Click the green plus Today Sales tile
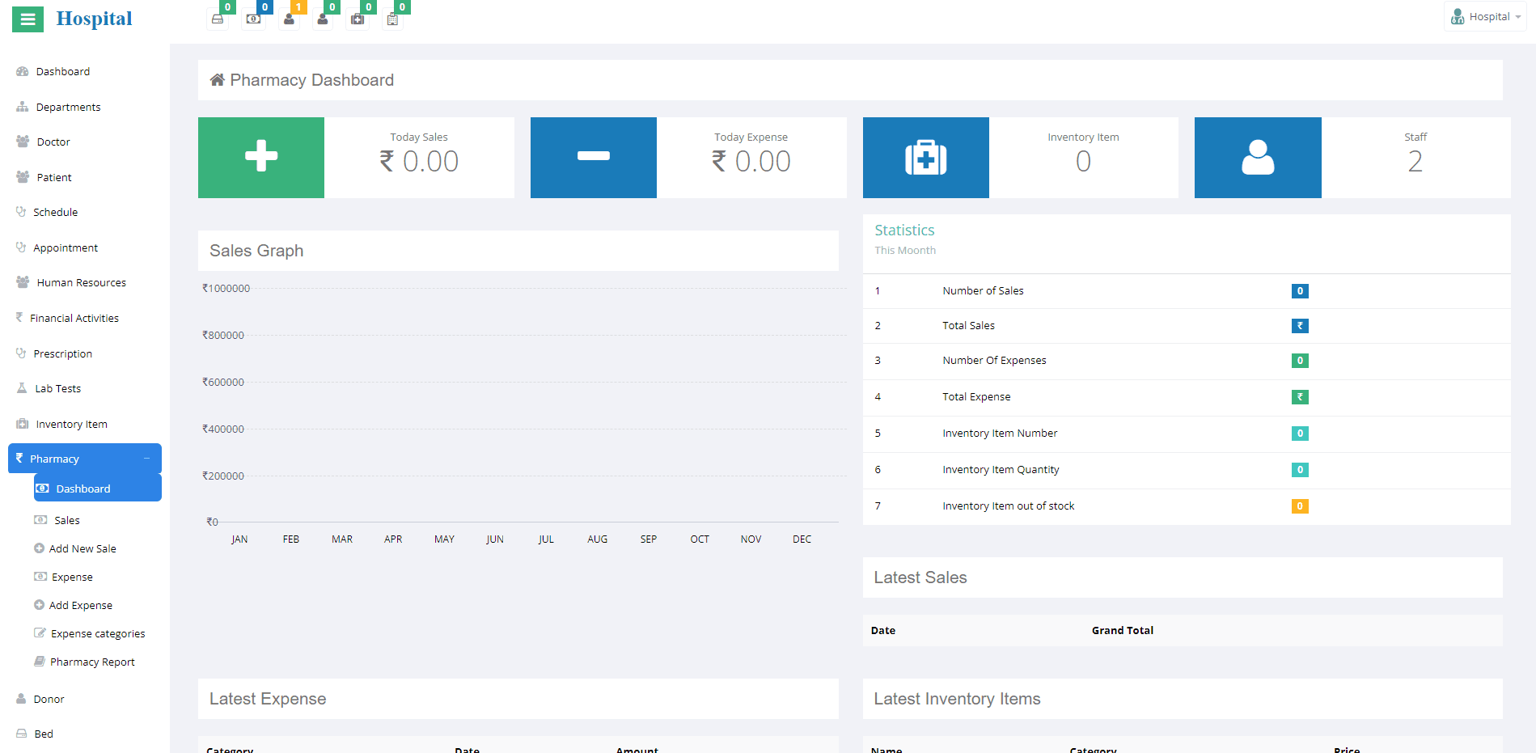Screen dimensions: 1536x753 pos(261,158)
